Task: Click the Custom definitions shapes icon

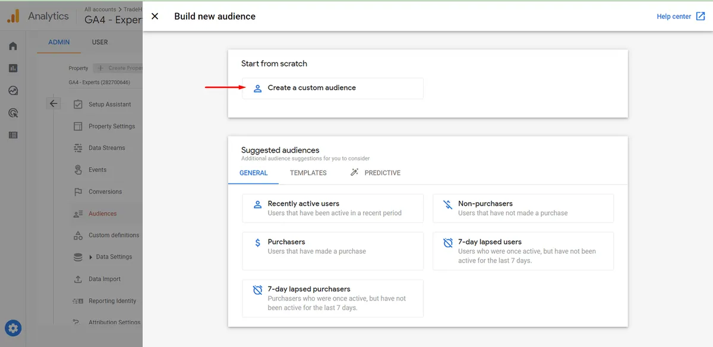Action: pos(78,235)
